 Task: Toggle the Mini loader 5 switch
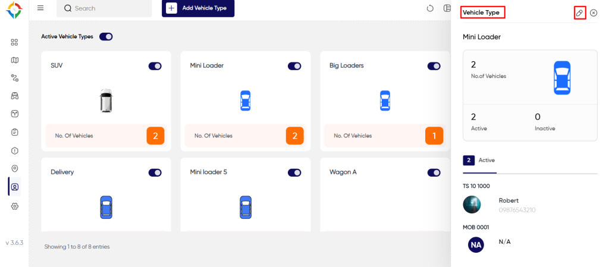tap(294, 172)
